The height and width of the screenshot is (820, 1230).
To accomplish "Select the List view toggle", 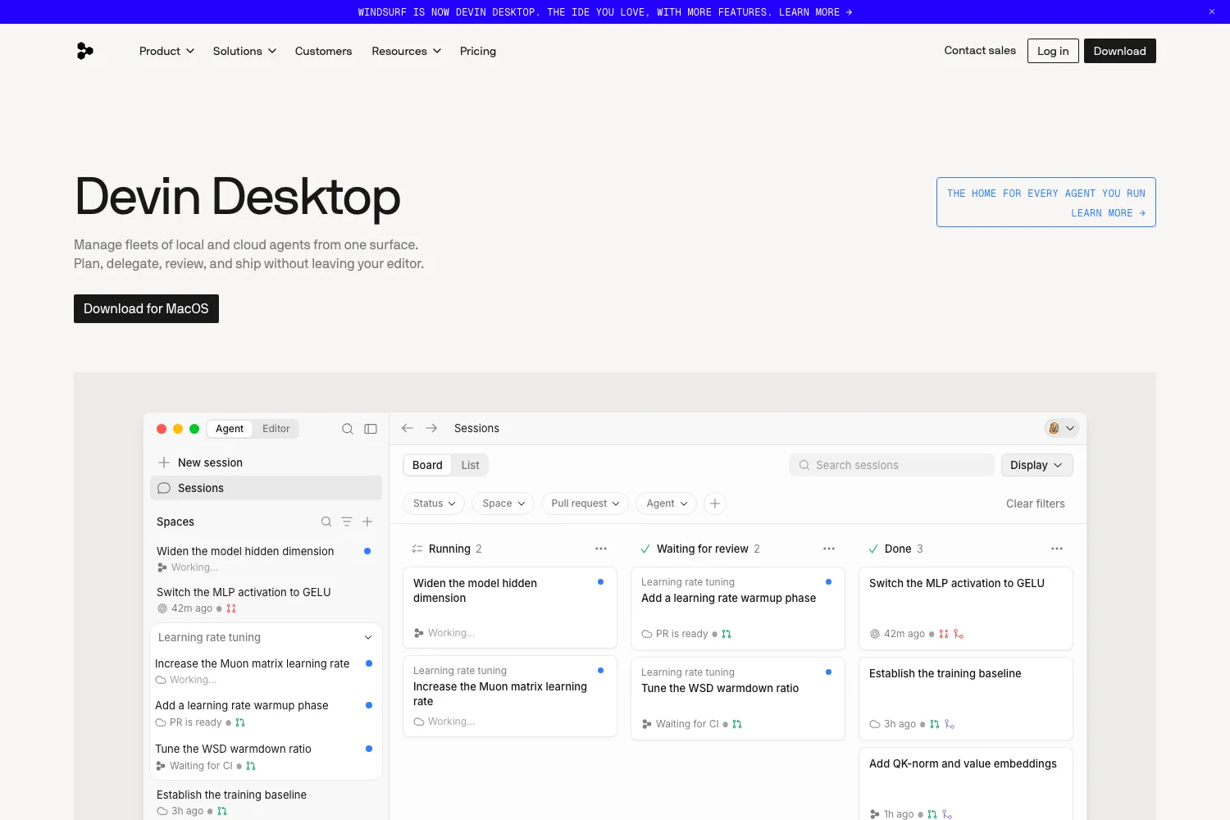I will point(470,465).
